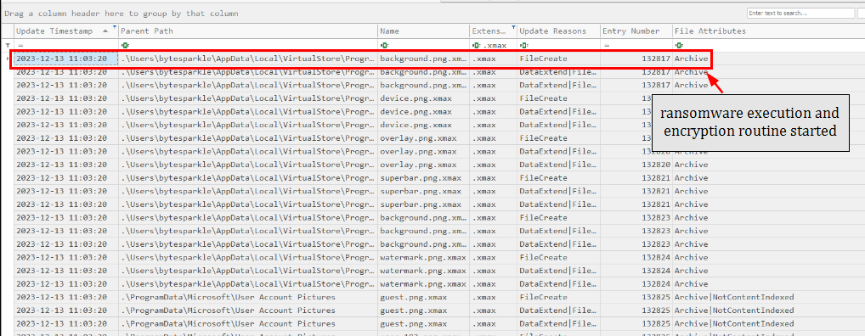Change the Parent Path filter operator icon
Image resolution: width=865 pixels, height=336 pixels.
point(125,45)
